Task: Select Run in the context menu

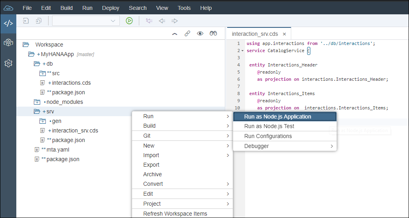Action: coord(182,116)
